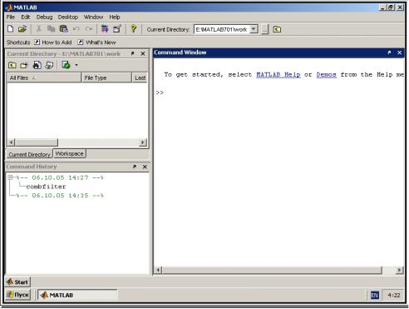Close the Command History panel
409x309 pixels.
[x=145, y=167]
